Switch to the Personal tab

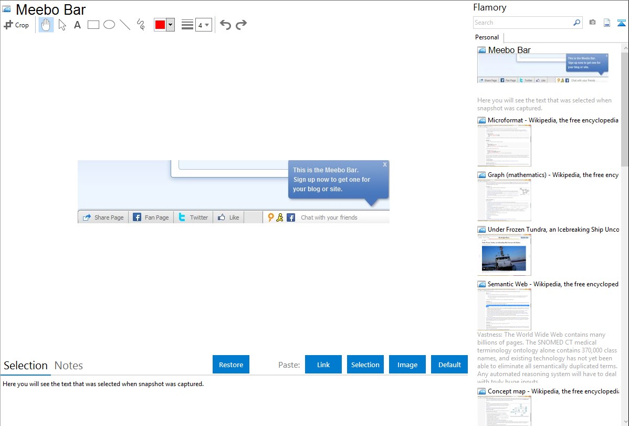click(x=487, y=37)
